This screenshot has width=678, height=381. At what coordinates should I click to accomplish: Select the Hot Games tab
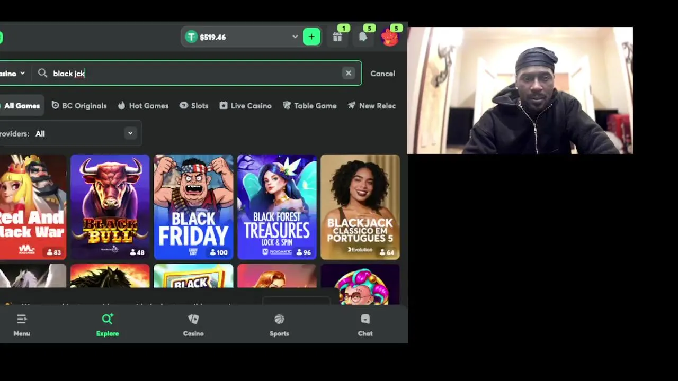(x=143, y=106)
